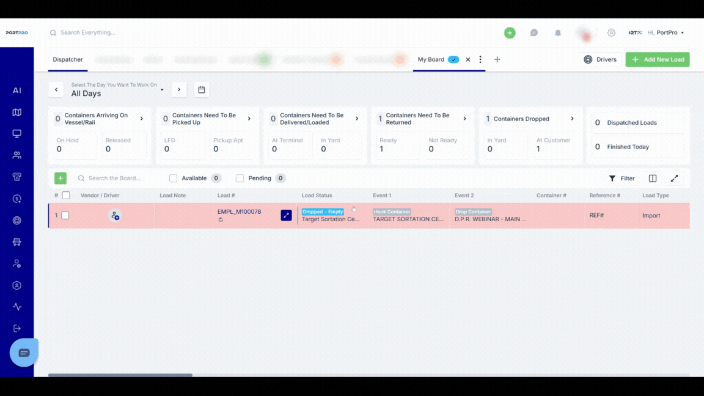Focus the Search the Board field
Viewport: 704px width, 396px height.
pos(114,178)
